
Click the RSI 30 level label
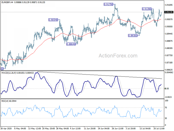point(166,118)
